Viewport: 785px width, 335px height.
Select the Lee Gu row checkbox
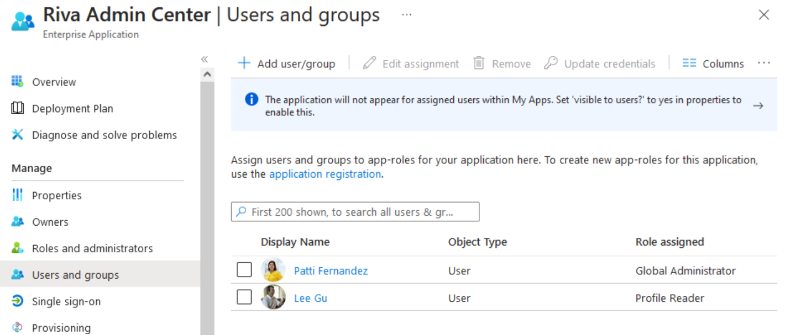[x=244, y=297]
